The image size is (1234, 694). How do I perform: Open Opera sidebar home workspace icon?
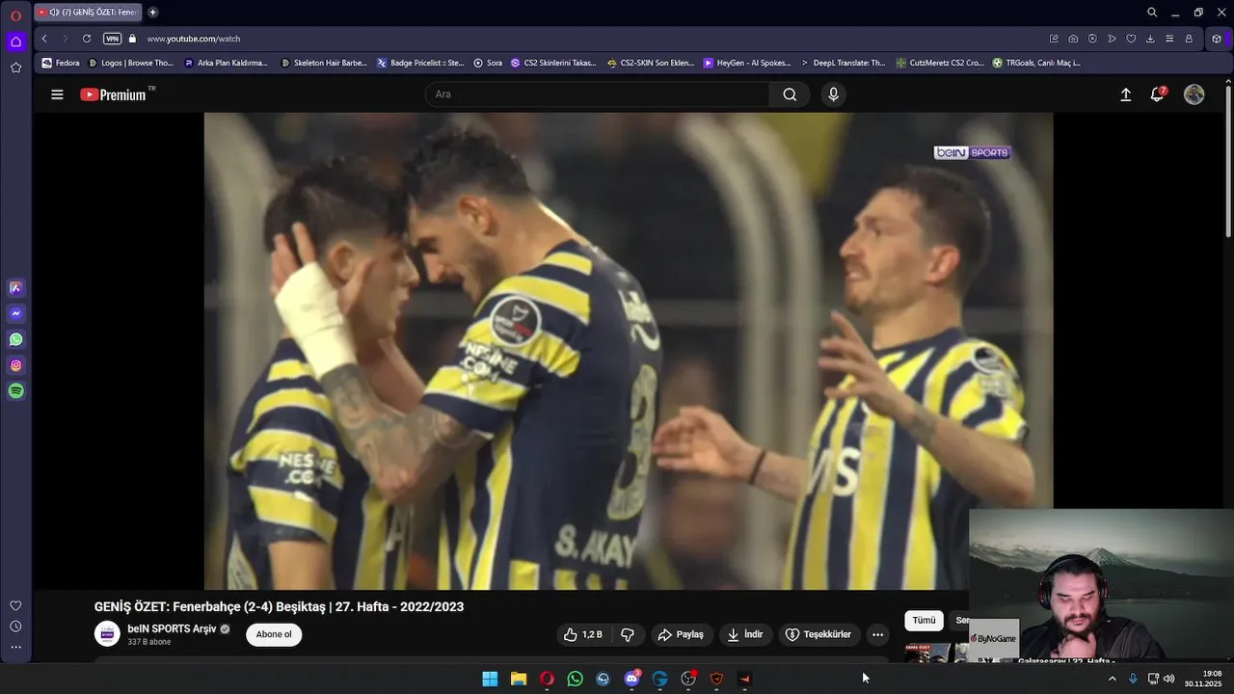(x=15, y=41)
